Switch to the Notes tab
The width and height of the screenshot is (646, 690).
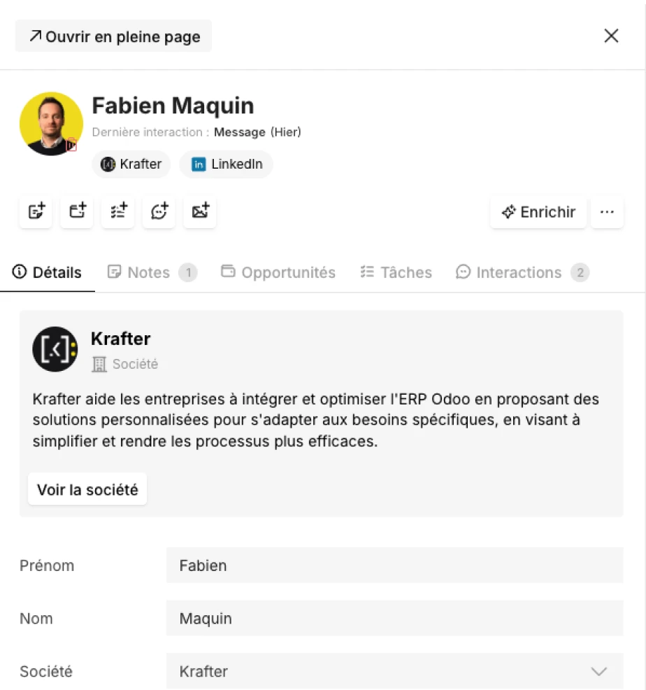tap(148, 272)
